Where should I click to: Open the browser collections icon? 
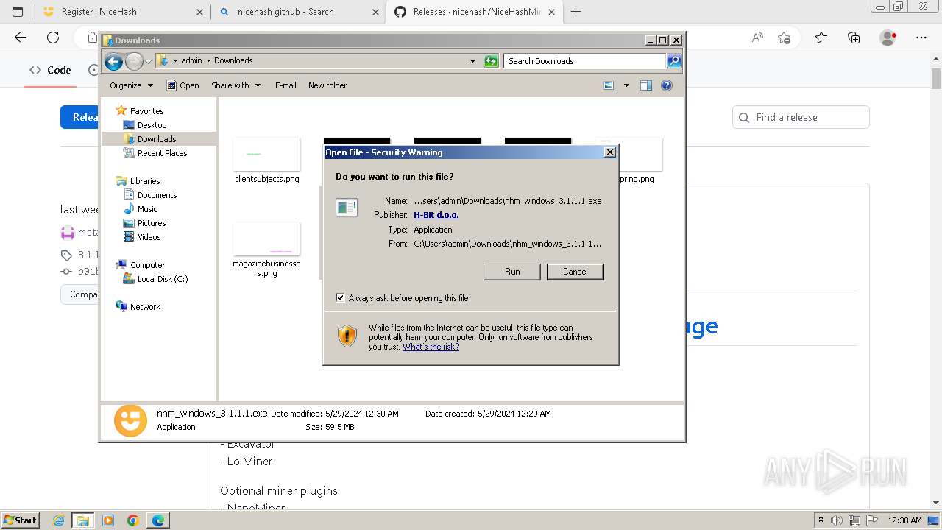coord(854,38)
